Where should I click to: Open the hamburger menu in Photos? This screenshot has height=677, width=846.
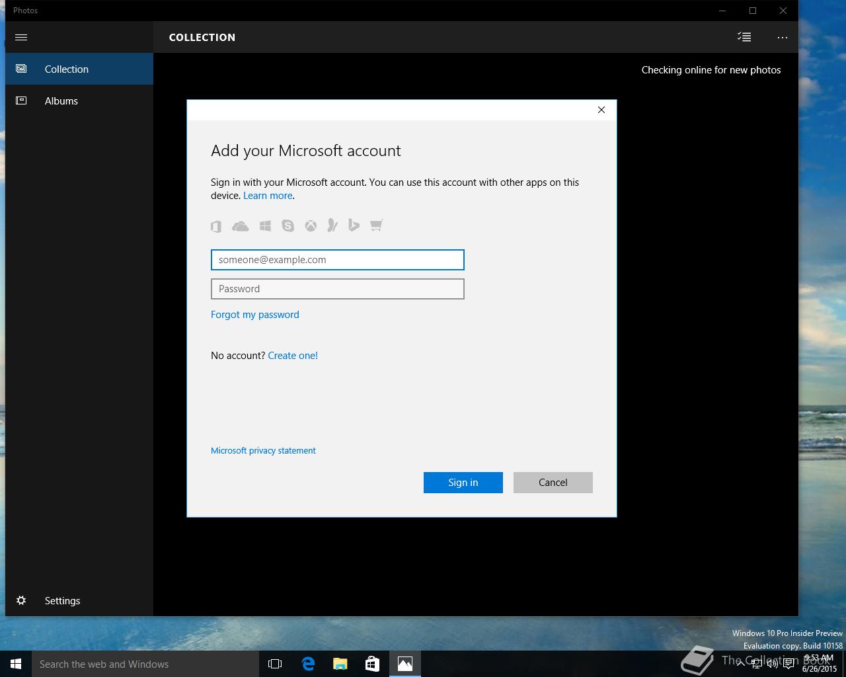[21, 37]
